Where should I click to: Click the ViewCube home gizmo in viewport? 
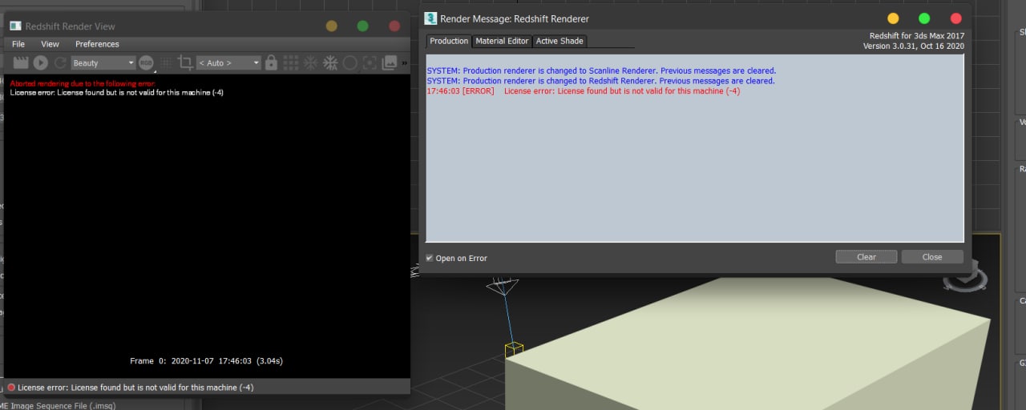[964, 278]
